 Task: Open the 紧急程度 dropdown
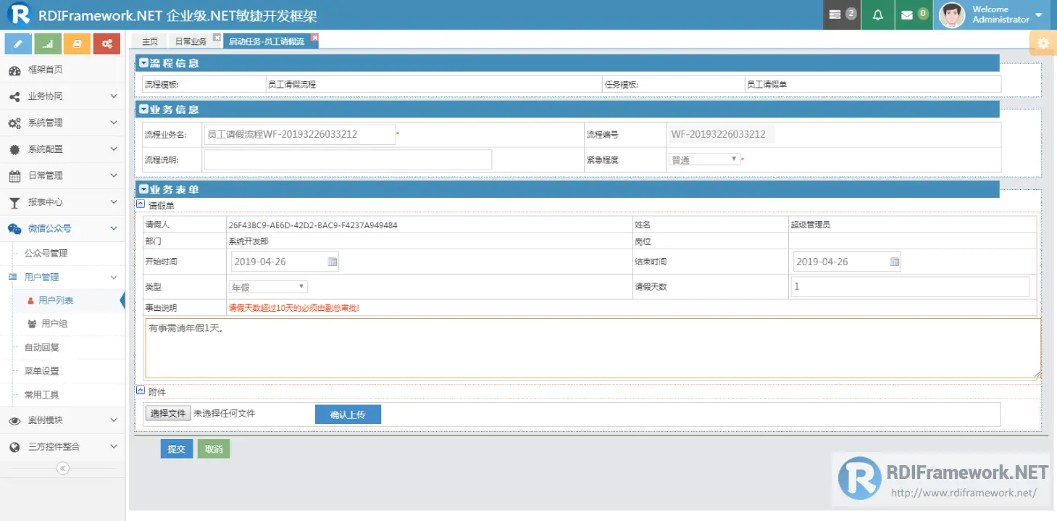(x=703, y=159)
